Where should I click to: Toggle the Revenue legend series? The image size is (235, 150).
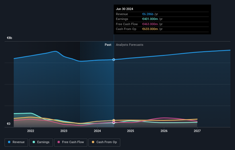[x=16, y=142]
